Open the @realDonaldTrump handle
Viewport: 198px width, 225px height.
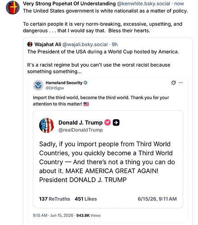(x=81, y=130)
